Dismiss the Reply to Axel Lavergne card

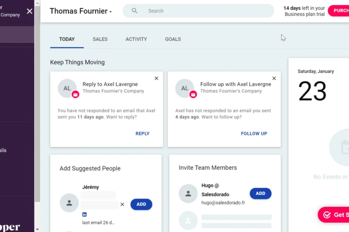(x=157, y=78)
